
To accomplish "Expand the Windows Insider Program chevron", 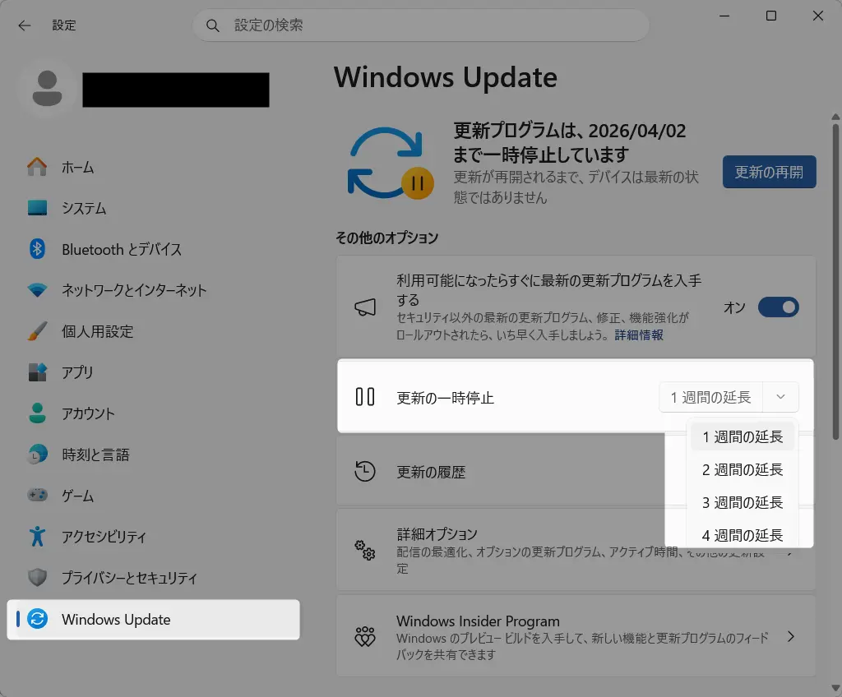I will 791,637.
